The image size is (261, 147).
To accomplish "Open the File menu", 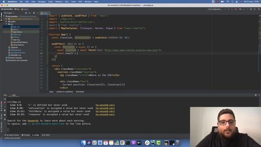I will (21, 2).
